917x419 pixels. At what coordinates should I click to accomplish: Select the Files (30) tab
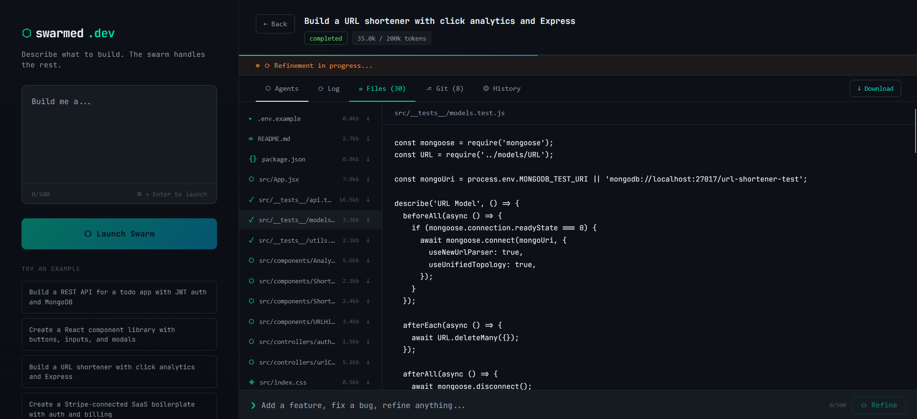click(x=382, y=88)
